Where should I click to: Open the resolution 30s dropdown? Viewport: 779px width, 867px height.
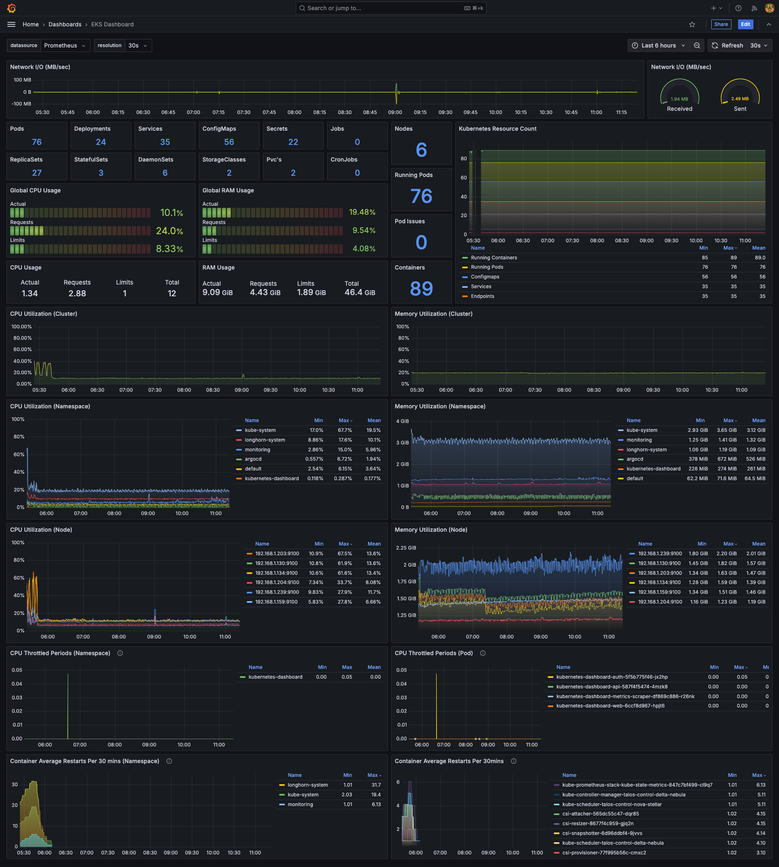(138, 45)
